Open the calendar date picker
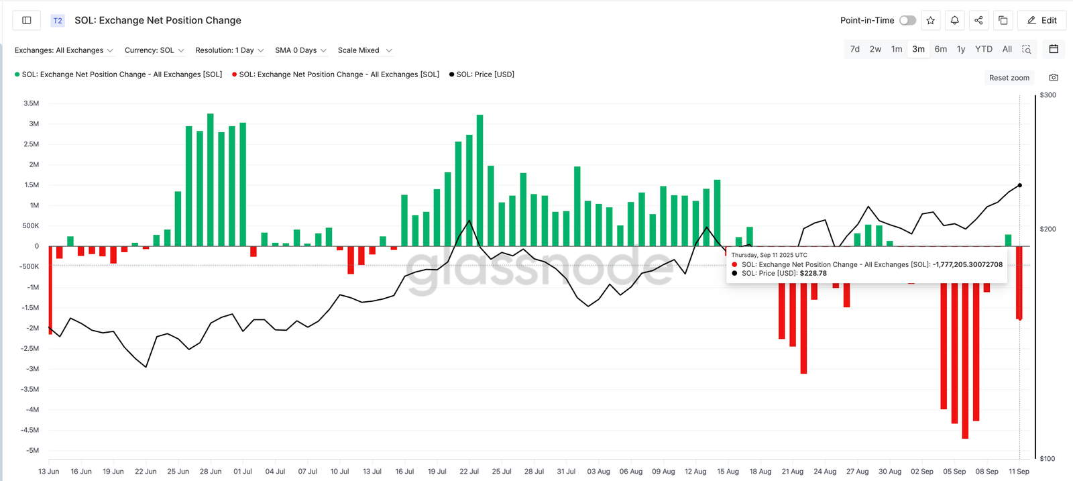This screenshot has height=481, width=1073. tap(1054, 49)
